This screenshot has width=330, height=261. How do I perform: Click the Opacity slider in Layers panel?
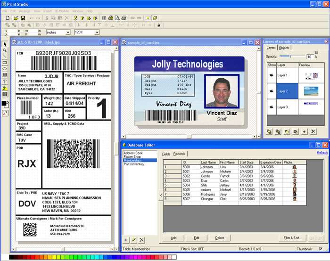[x=292, y=57]
